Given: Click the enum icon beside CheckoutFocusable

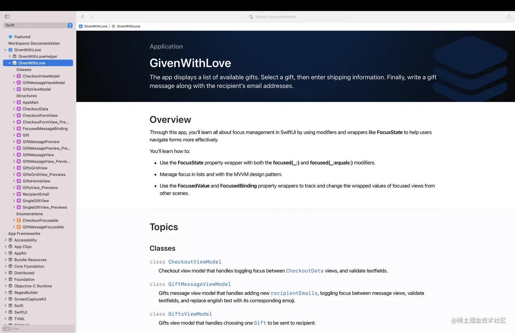Looking at the screenshot, I should tap(19, 221).
